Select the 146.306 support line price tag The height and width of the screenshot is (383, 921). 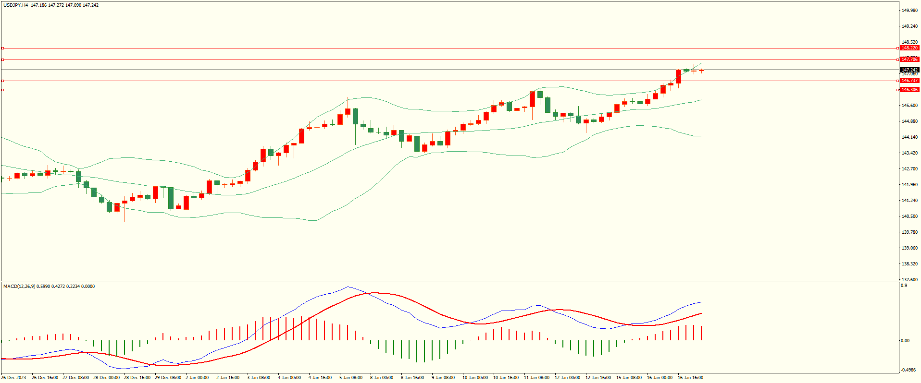[x=909, y=90]
